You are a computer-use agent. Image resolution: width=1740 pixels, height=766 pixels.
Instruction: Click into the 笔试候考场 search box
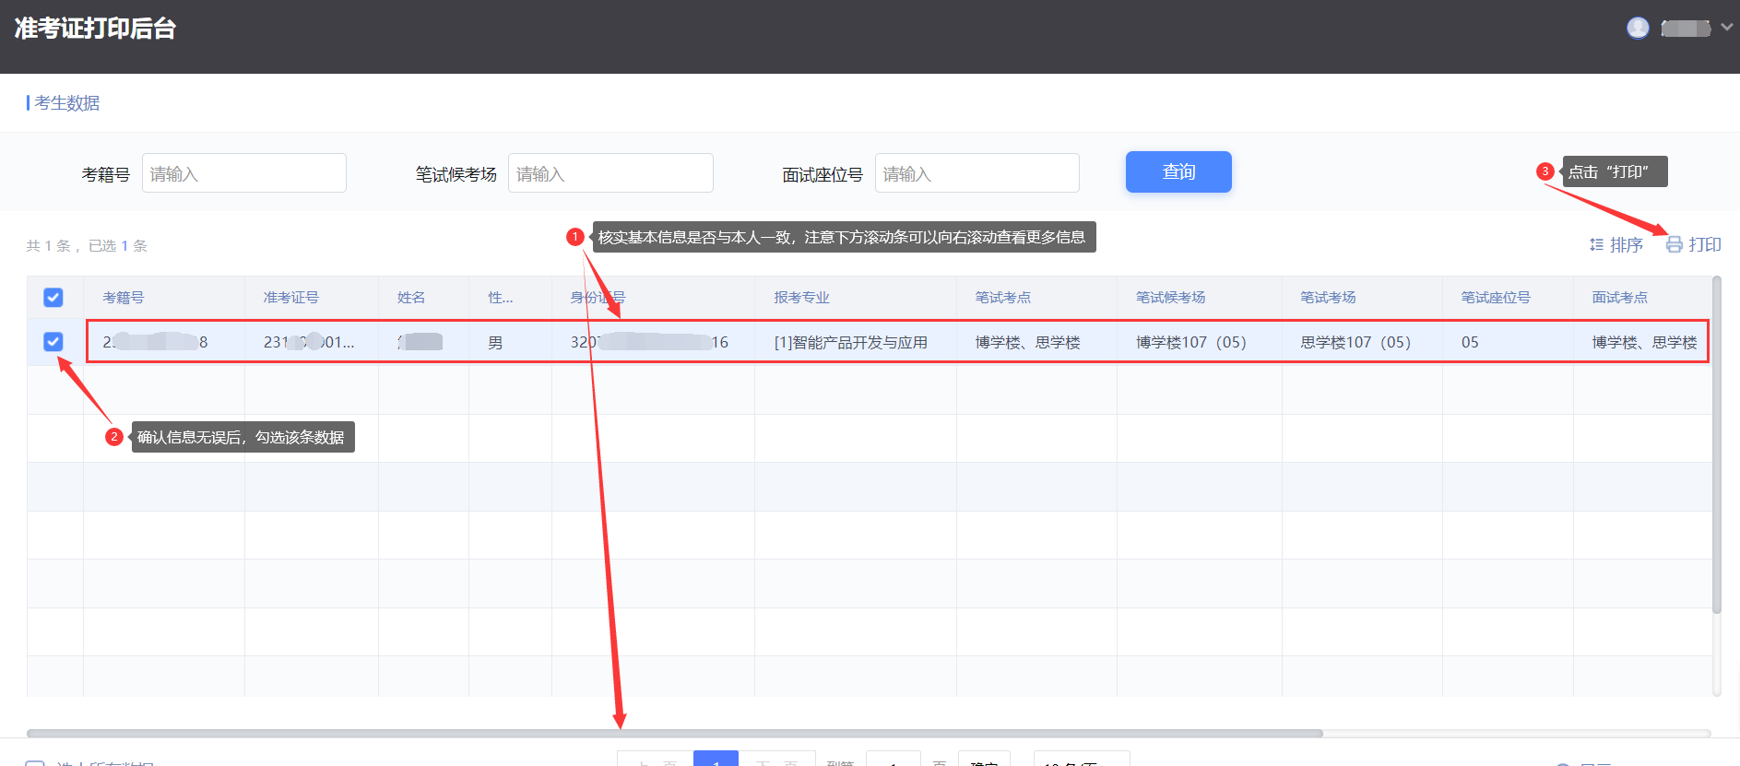click(610, 173)
